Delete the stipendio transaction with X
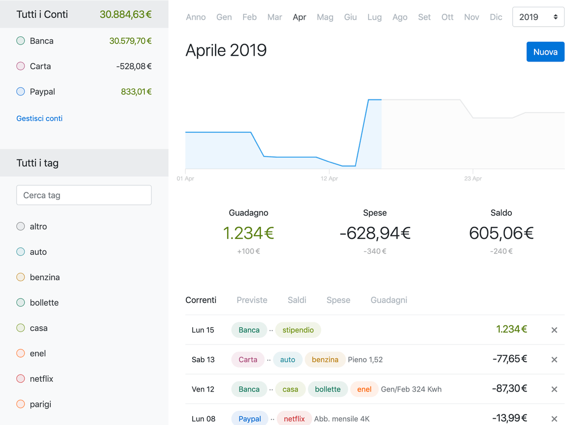Image resolution: width=581 pixels, height=425 pixels. pyautogui.click(x=554, y=330)
